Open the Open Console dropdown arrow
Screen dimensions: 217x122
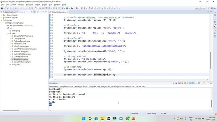[x=206, y=83]
